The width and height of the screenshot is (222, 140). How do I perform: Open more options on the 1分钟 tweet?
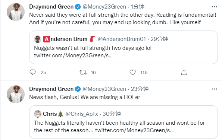(214, 7)
